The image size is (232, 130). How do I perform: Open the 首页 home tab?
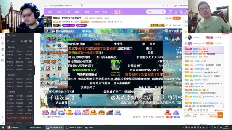pos(50,12)
